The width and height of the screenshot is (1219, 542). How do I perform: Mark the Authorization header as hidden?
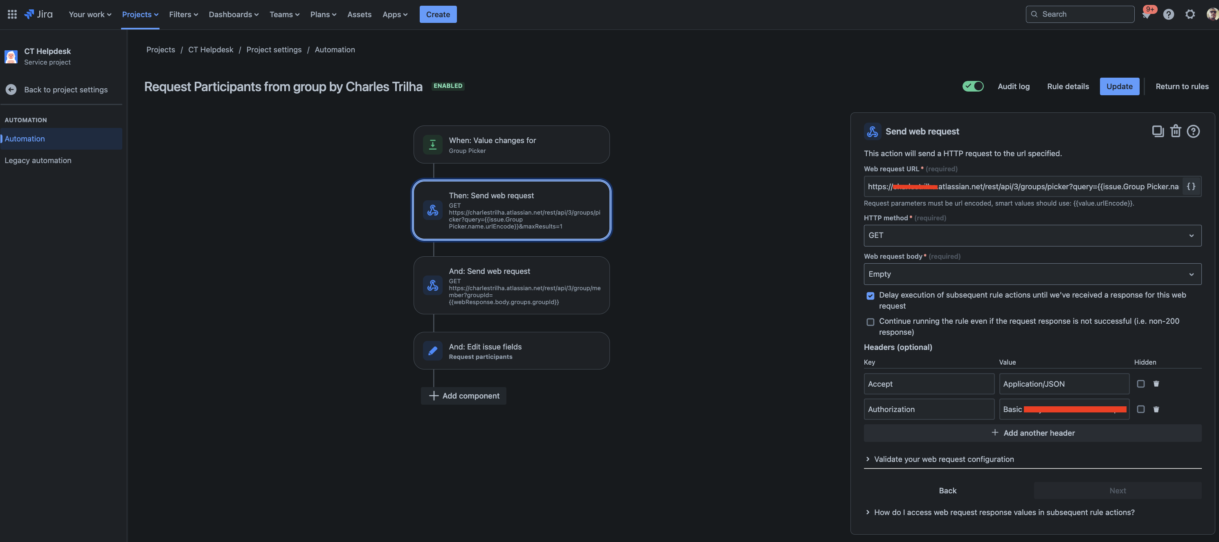point(1140,409)
